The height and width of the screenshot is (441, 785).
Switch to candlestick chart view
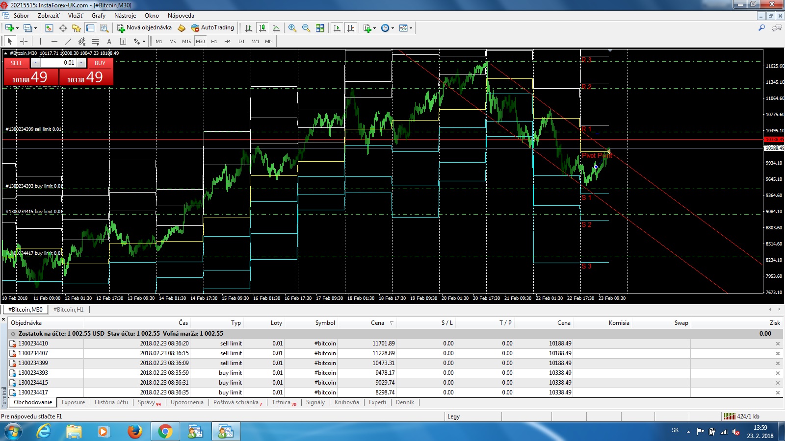262,28
